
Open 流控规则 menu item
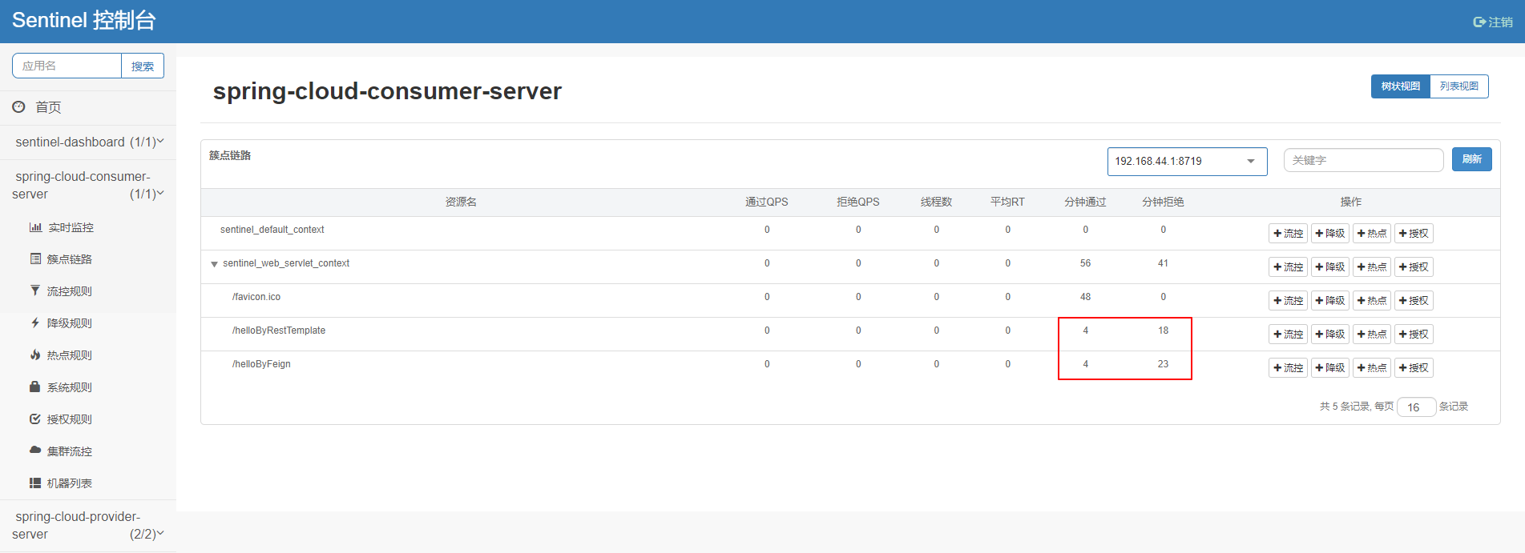click(x=88, y=291)
